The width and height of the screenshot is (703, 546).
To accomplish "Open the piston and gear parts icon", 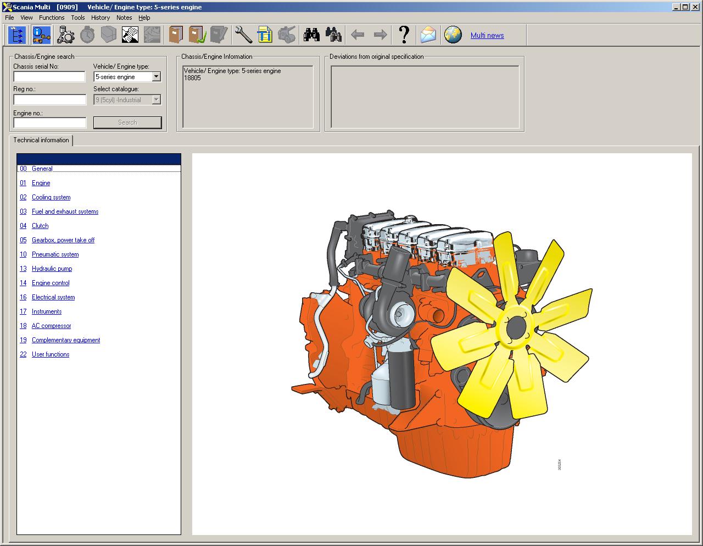I will [66, 35].
